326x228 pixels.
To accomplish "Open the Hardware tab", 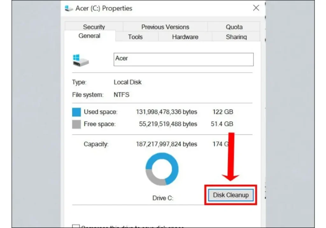I will click(x=185, y=37).
